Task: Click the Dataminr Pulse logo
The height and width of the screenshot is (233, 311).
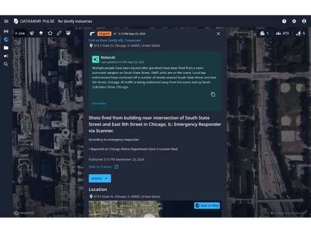Action: (34, 21)
